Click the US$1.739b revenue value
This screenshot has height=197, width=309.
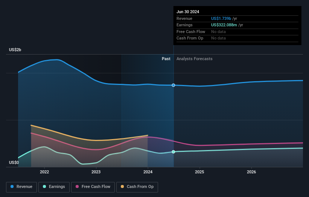221,18
